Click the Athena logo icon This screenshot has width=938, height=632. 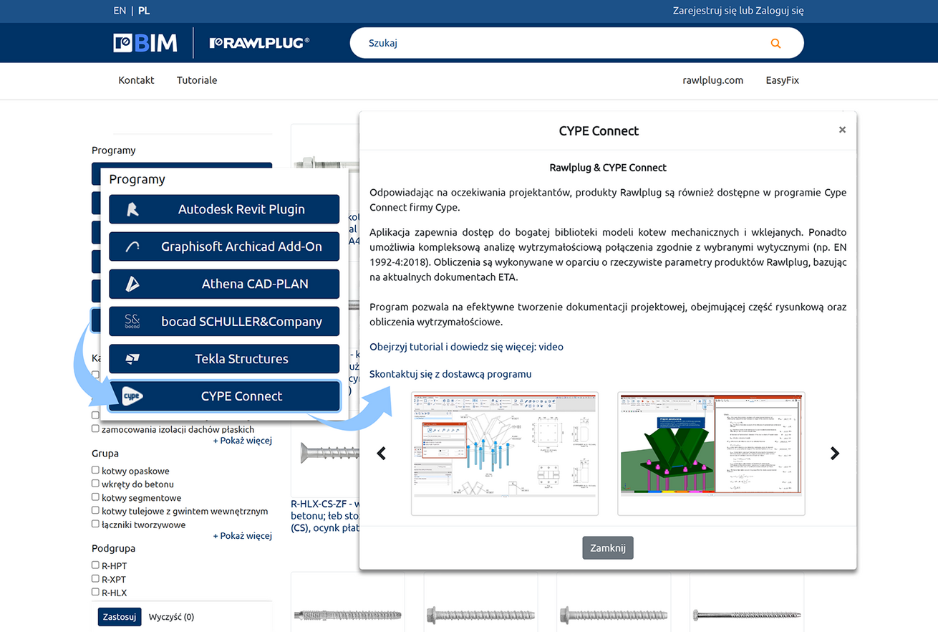point(132,284)
